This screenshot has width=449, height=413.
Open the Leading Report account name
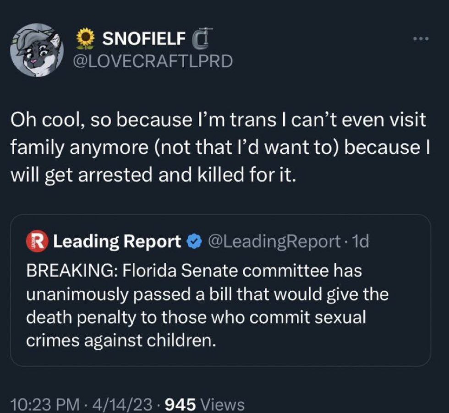[117, 241]
